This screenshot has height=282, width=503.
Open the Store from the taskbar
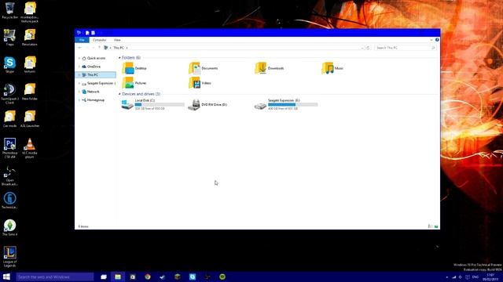point(133,277)
